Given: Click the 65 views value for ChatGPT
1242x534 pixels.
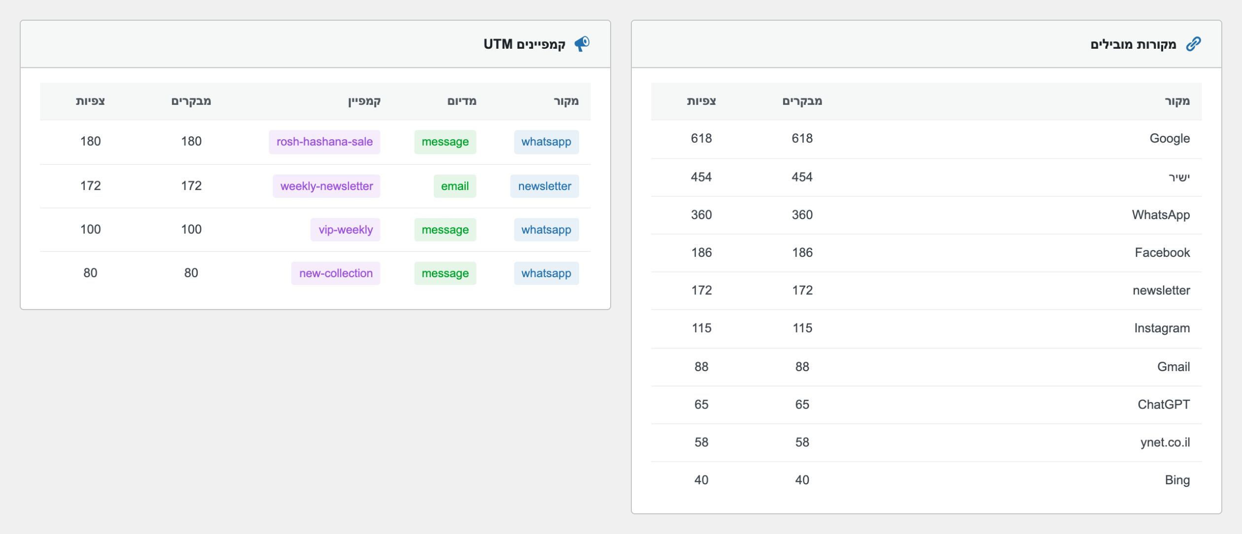Looking at the screenshot, I should tap(701, 405).
